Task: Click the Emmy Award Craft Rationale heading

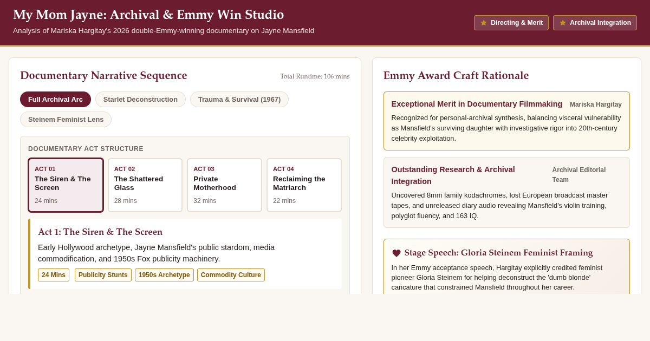Action: click(x=456, y=76)
